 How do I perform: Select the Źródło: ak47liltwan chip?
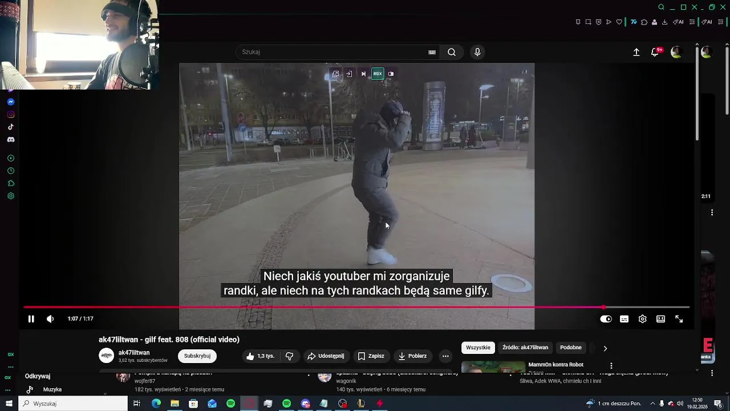pos(525,348)
